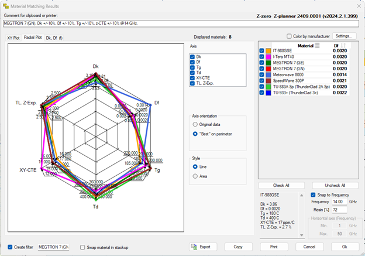Click the orange IT-988GSE color swatch

(268, 51)
